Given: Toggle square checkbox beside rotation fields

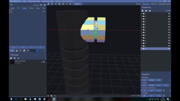Looking at the screenshot, I should point(164,96).
